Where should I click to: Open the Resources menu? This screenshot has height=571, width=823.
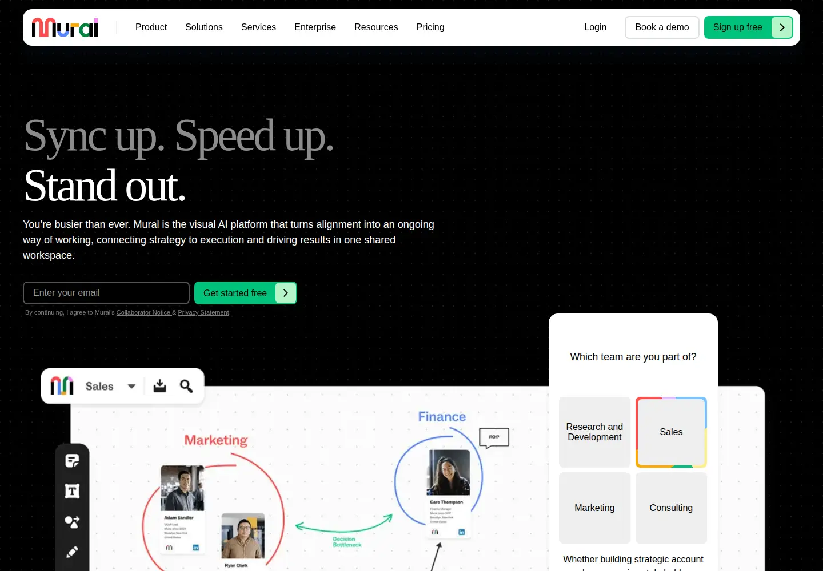[376, 27]
